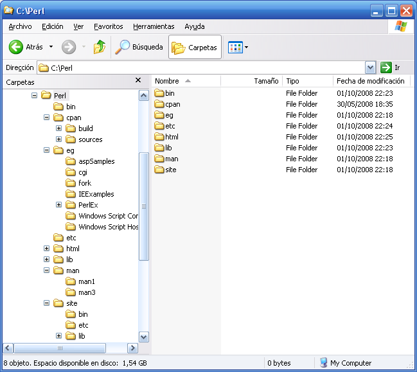
Task: Click the green Ir go arrow
Action: coord(386,67)
